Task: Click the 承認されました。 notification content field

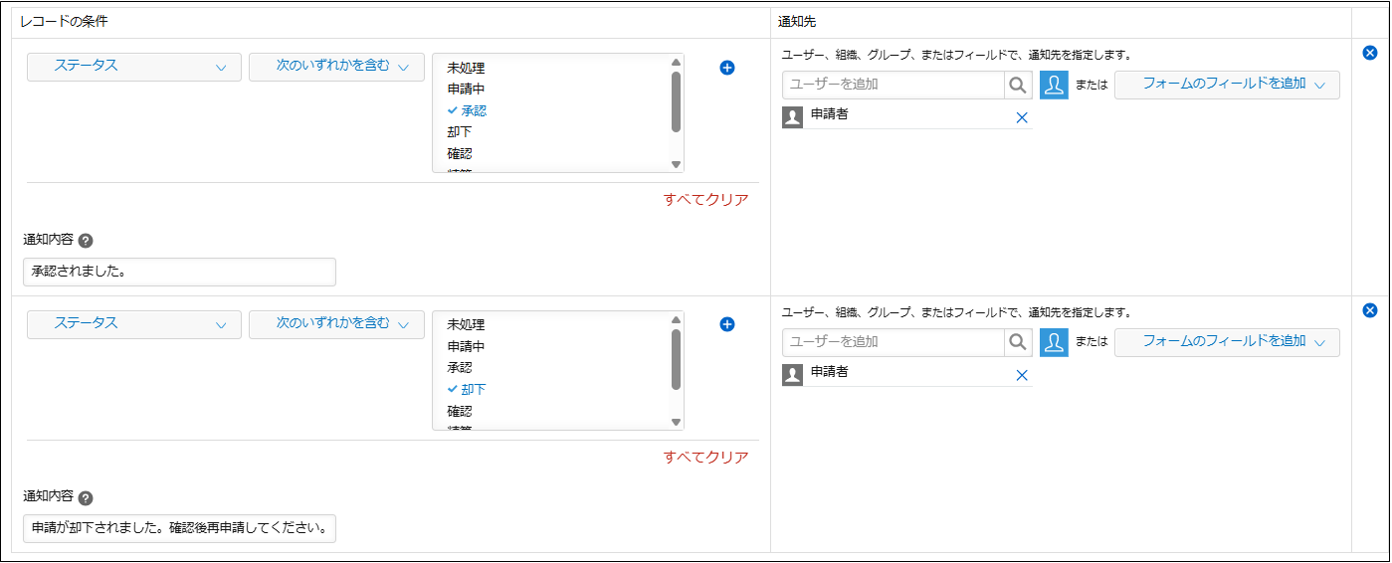Action: [179, 272]
